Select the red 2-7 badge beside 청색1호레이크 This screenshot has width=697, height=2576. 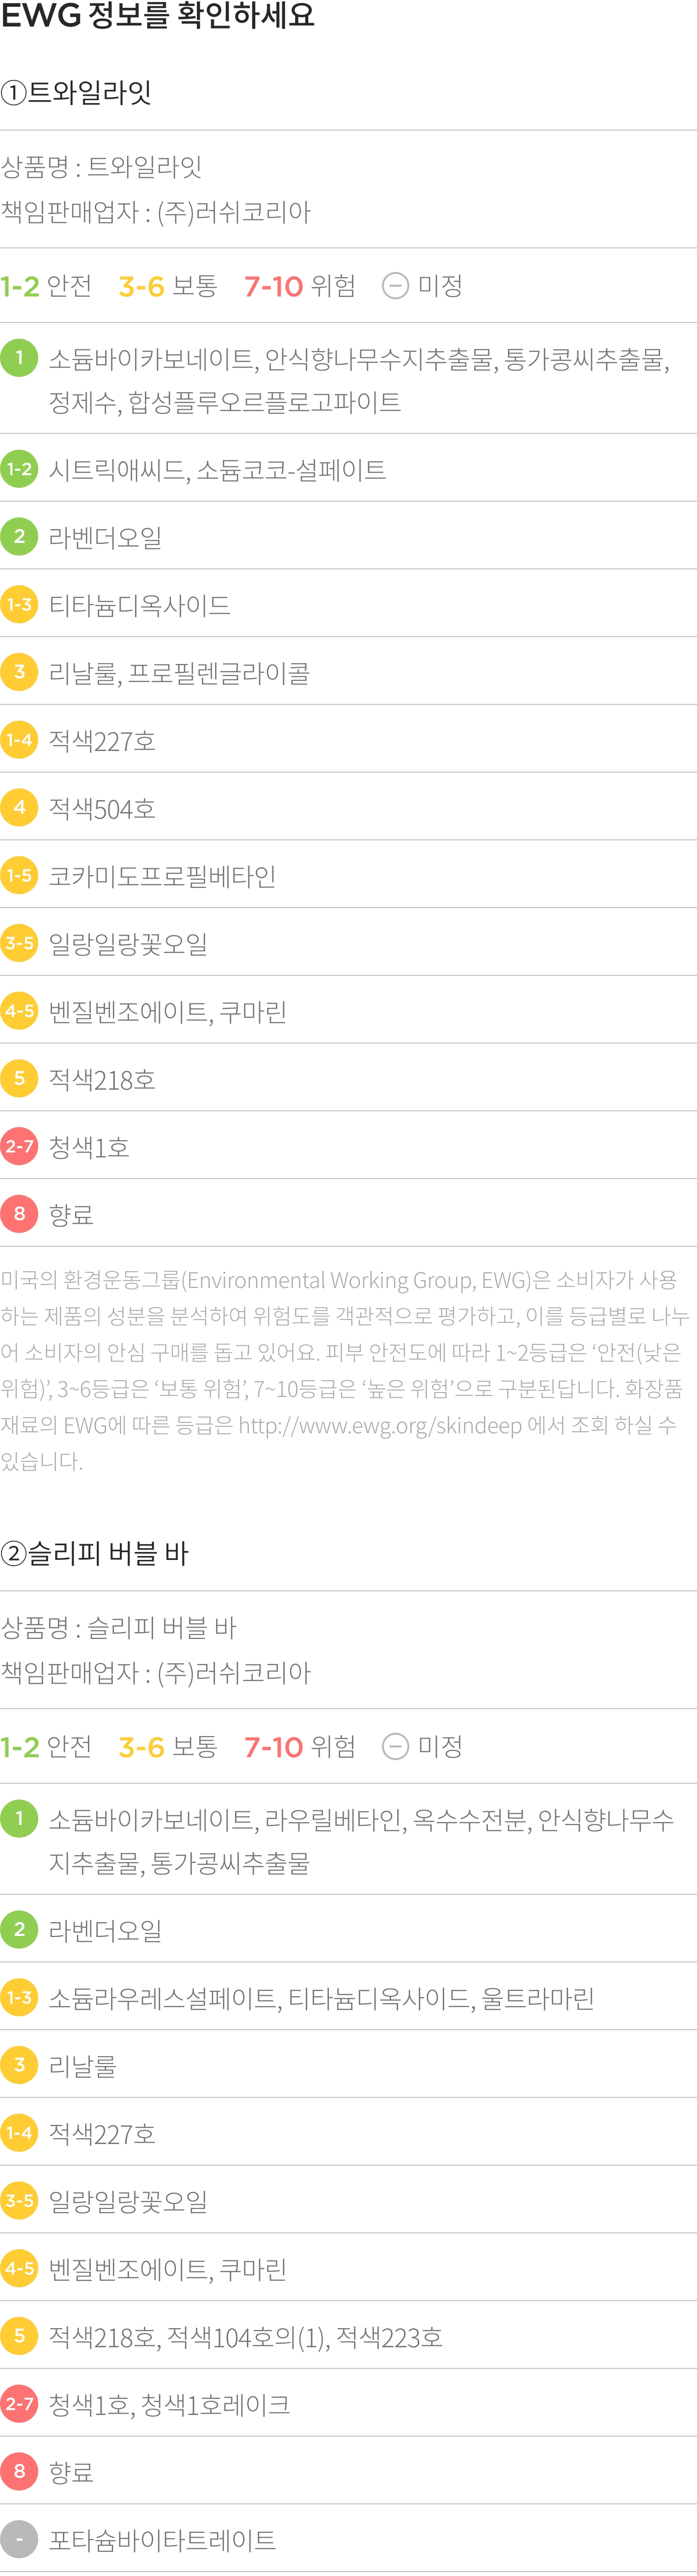pyautogui.click(x=19, y=2404)
